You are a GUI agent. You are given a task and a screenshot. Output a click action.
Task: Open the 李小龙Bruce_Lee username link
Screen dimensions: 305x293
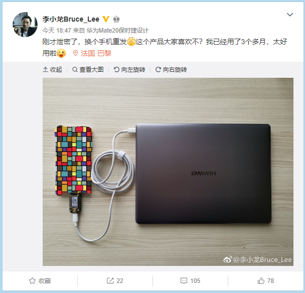click(71, 19)
